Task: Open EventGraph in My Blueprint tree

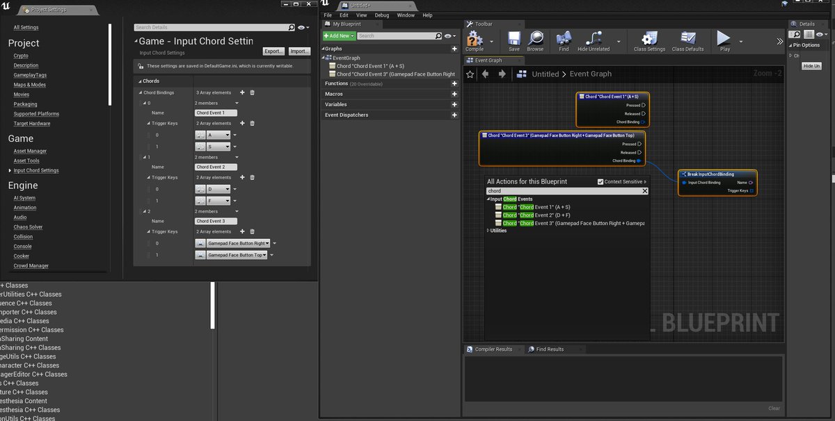Action: [347, 58]
